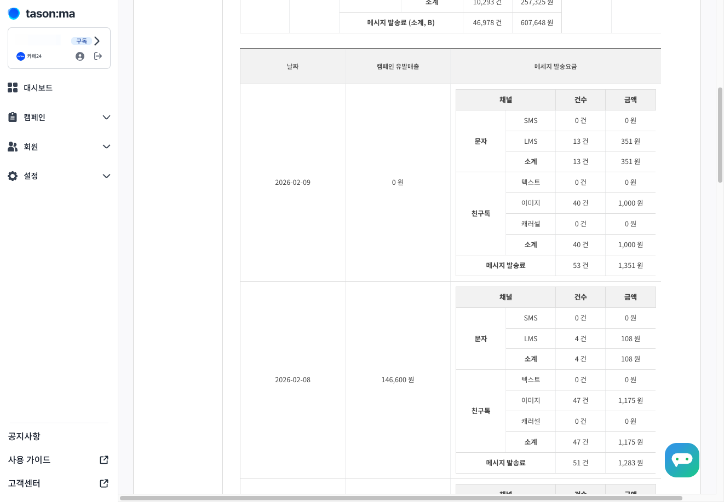
Task: Click 47 건 in the 이미지 row
Action: [581, 401]
